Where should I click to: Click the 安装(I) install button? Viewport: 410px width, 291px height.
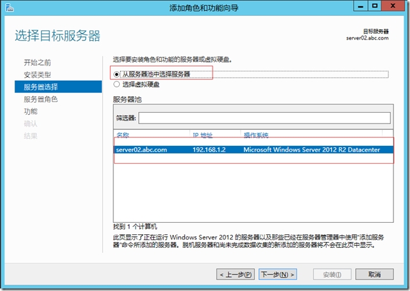[332, 274]
